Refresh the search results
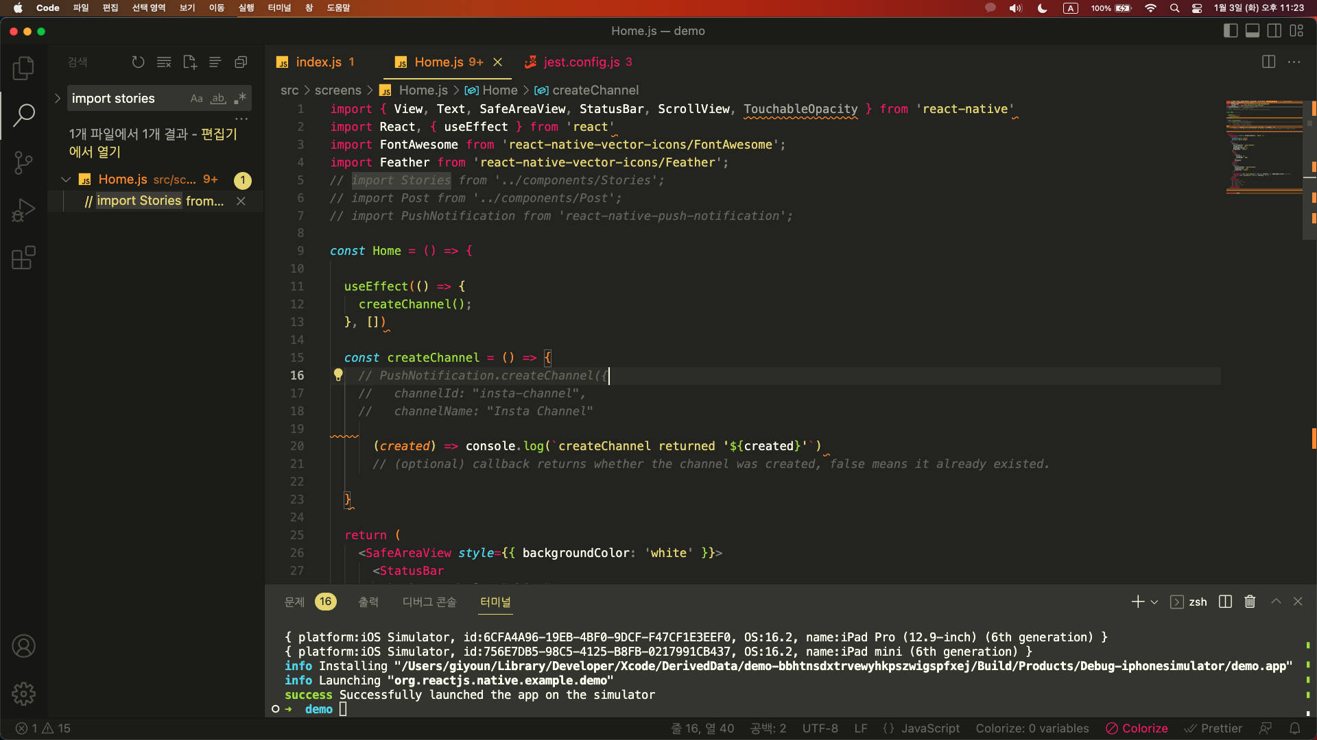The width and height of the screenshot is (1317, 740). 138,62
